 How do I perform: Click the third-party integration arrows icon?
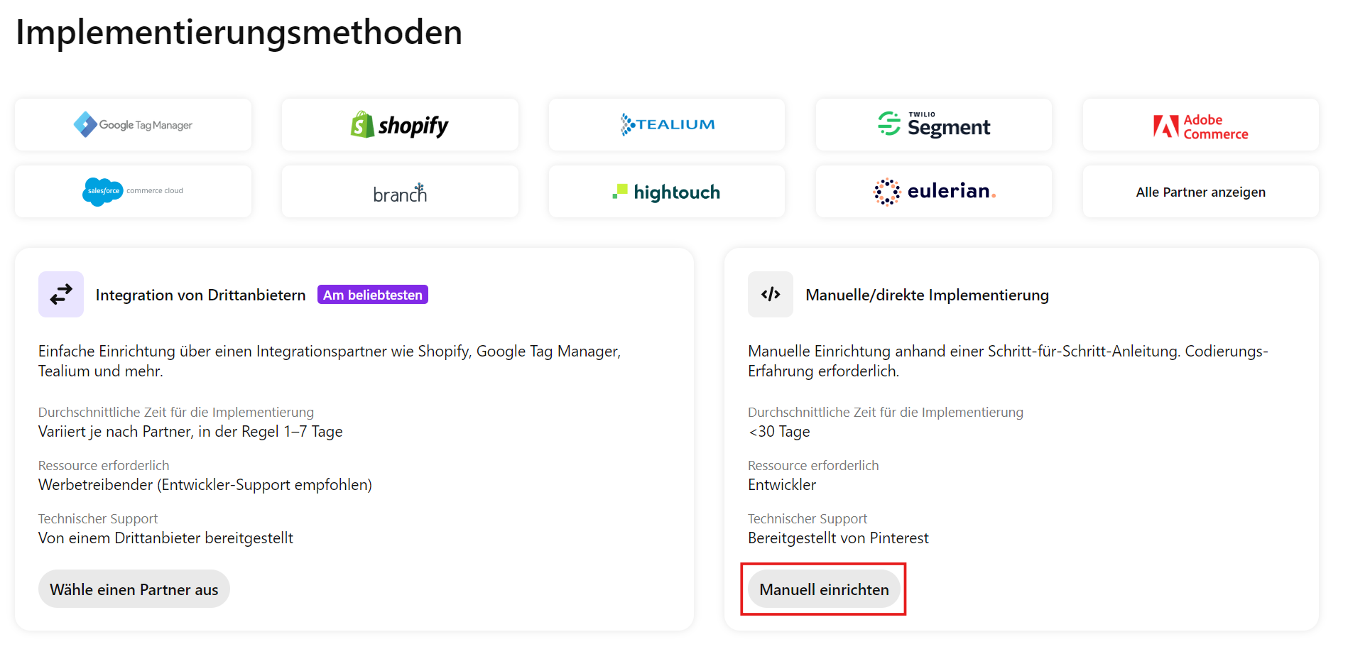(61, 294)
